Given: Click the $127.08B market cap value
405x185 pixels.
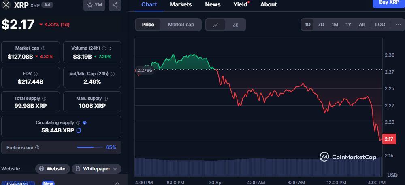Looking at the screenshot, I should click(x=20, y=57).
